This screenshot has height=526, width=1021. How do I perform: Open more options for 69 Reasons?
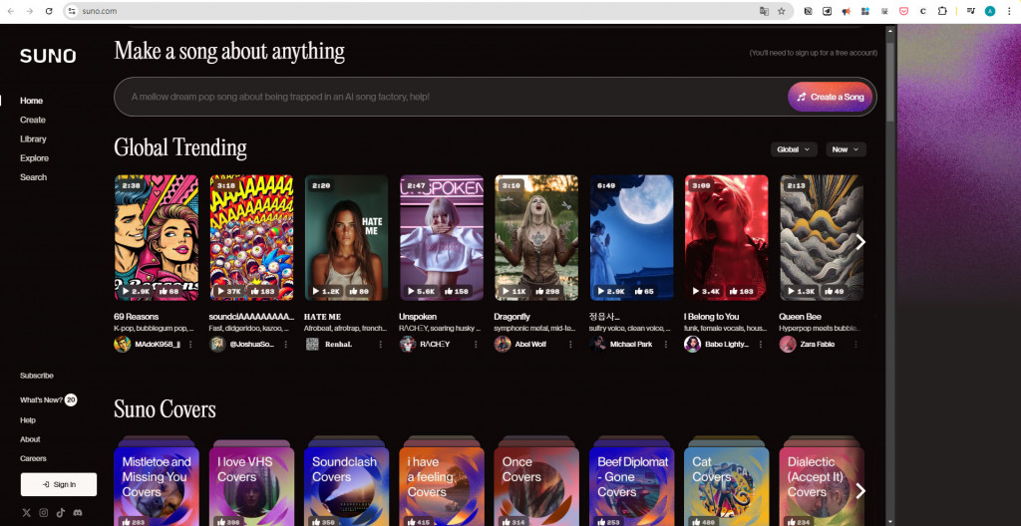tap(190, 344)
